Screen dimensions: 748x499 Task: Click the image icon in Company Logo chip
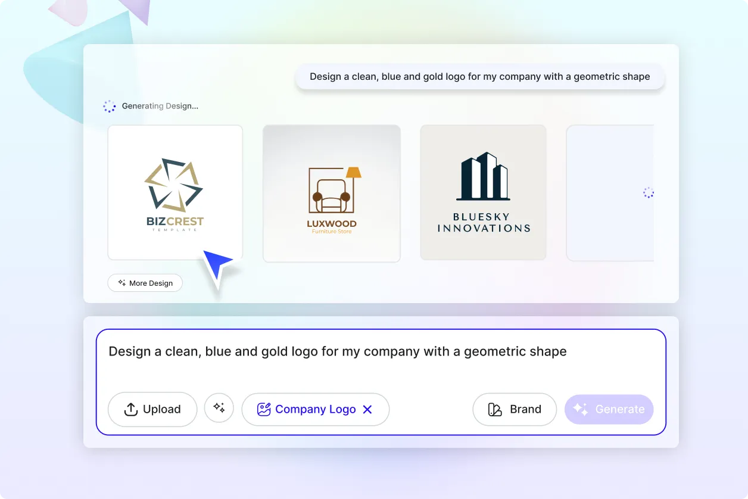[264, 409]
